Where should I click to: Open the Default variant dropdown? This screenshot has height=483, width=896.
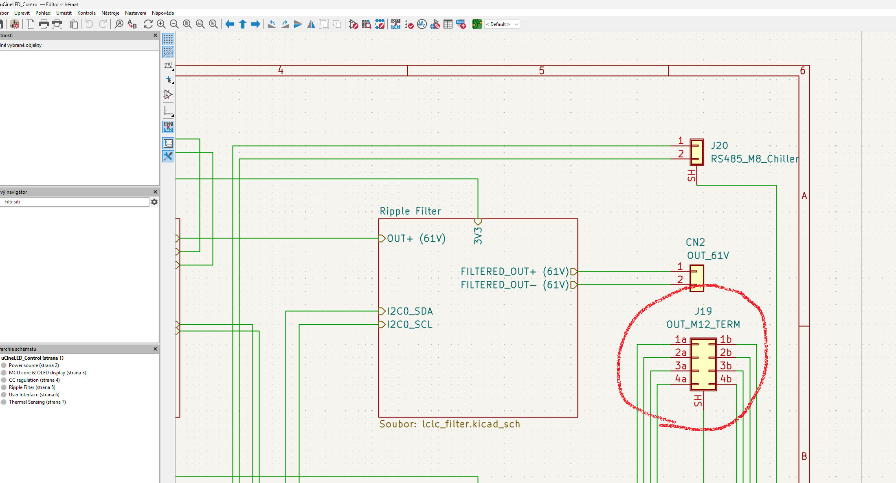pos(503,24)
